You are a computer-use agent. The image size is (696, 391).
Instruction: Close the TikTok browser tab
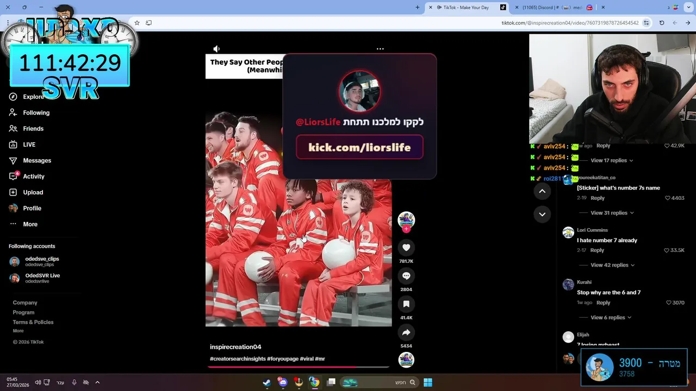pos(431,8)
